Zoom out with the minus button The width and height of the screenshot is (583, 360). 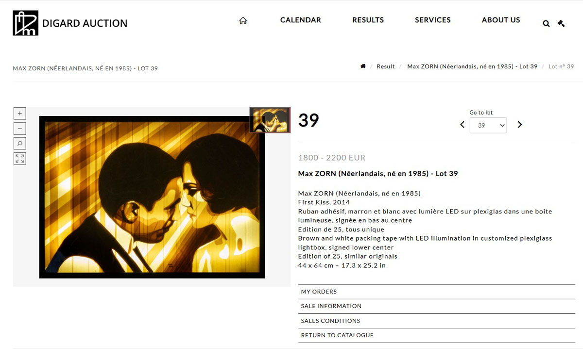coord(20,129)
